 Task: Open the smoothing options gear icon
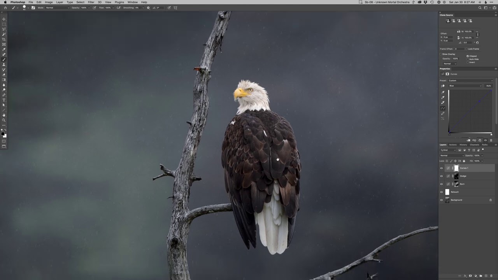[x=148, y=8]
